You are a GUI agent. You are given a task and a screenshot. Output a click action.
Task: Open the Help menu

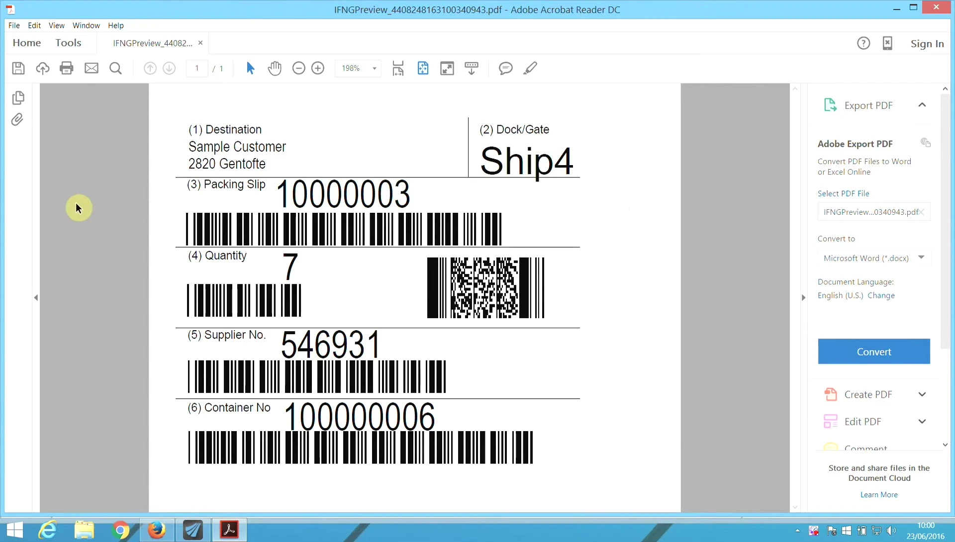[x=116, y=25]
